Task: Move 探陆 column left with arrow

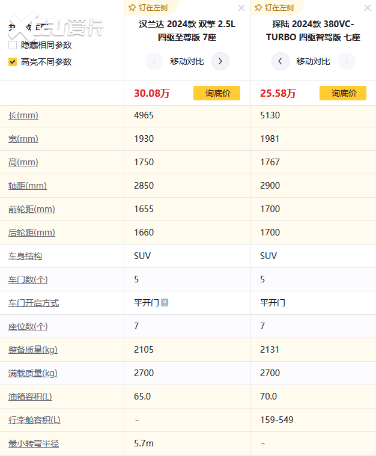Action: click(x=280, y=61)
